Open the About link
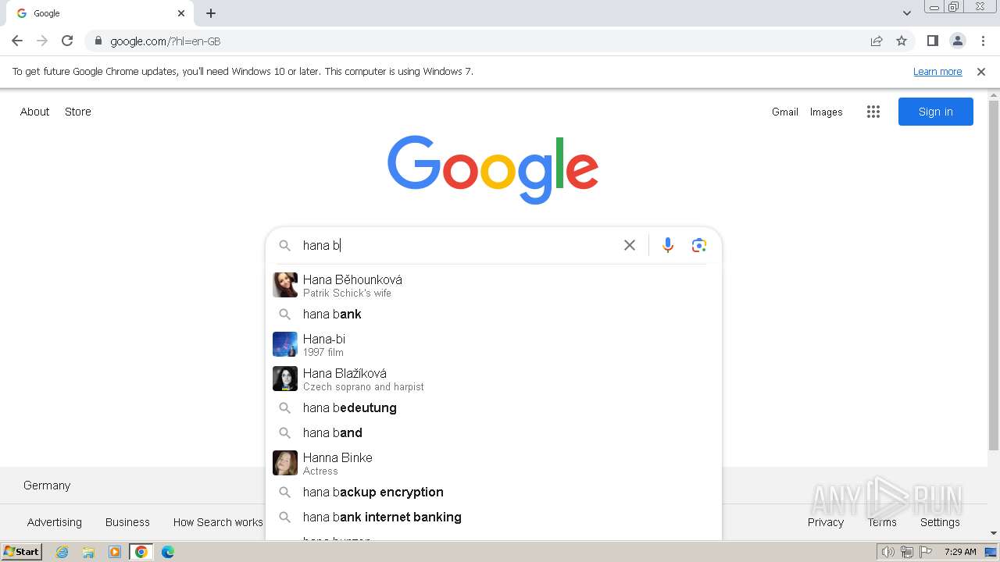This screenshot has width=1000, height=562. coord(34,112)
